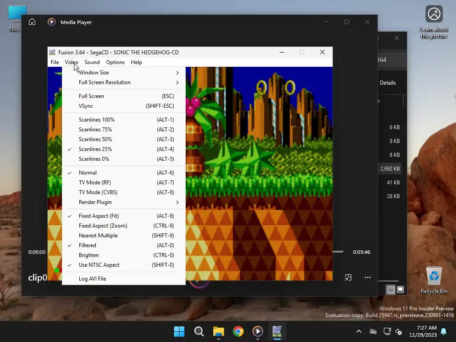Screen dimensions: 456x342
Task: Click the Media Player home icon
Action: (x=32, y=22)
